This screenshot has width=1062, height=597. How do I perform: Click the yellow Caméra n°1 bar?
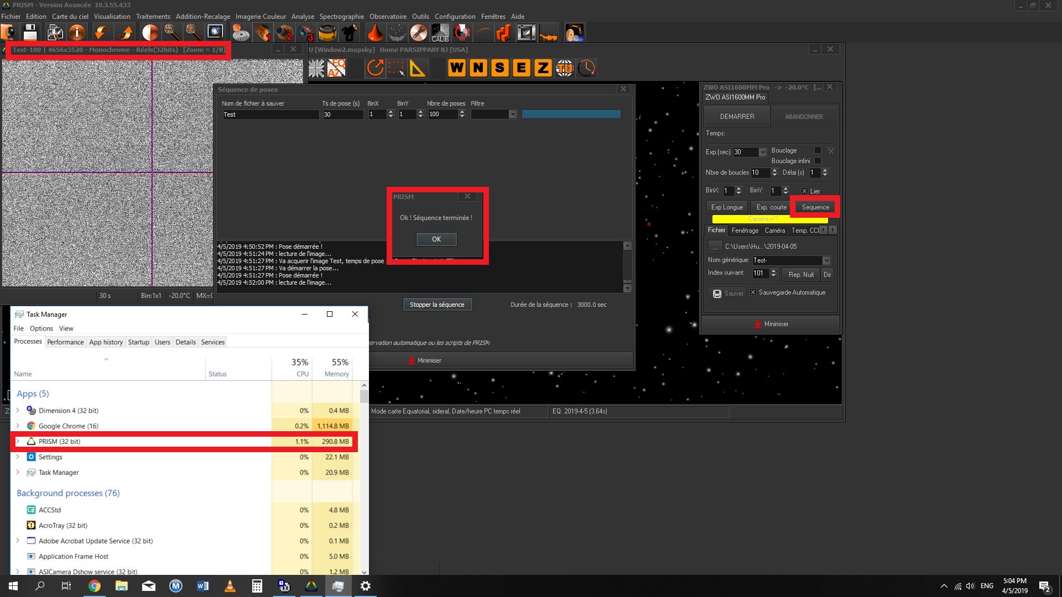point(770,219)
